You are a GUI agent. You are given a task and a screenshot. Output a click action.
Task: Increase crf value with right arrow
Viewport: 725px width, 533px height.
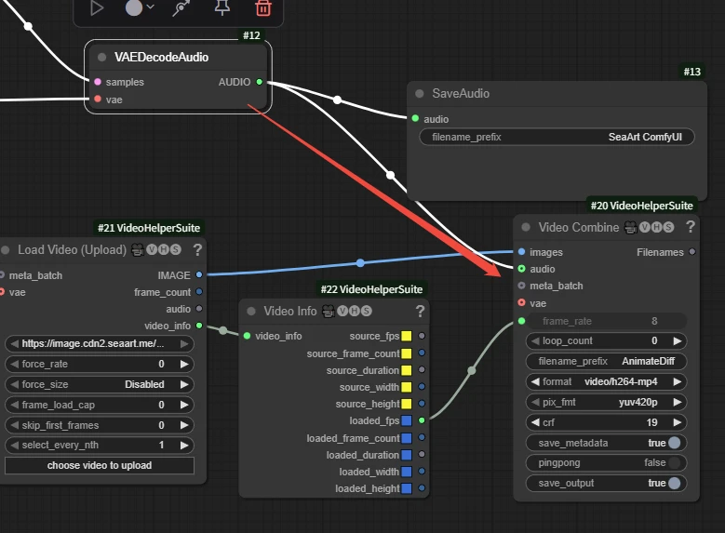tap(677, 422)
